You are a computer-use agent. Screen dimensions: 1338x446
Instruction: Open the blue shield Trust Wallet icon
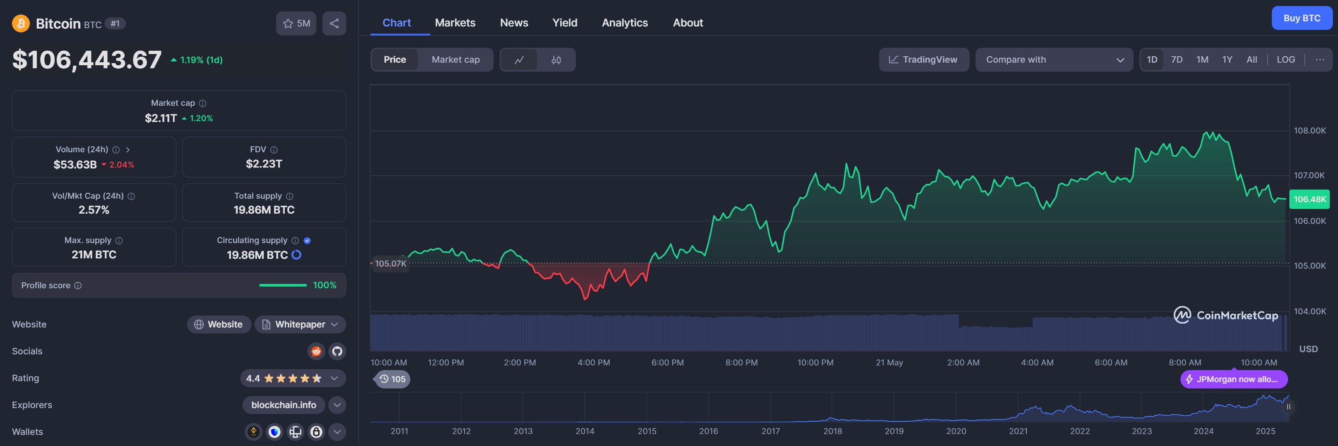tap(274, 432)
